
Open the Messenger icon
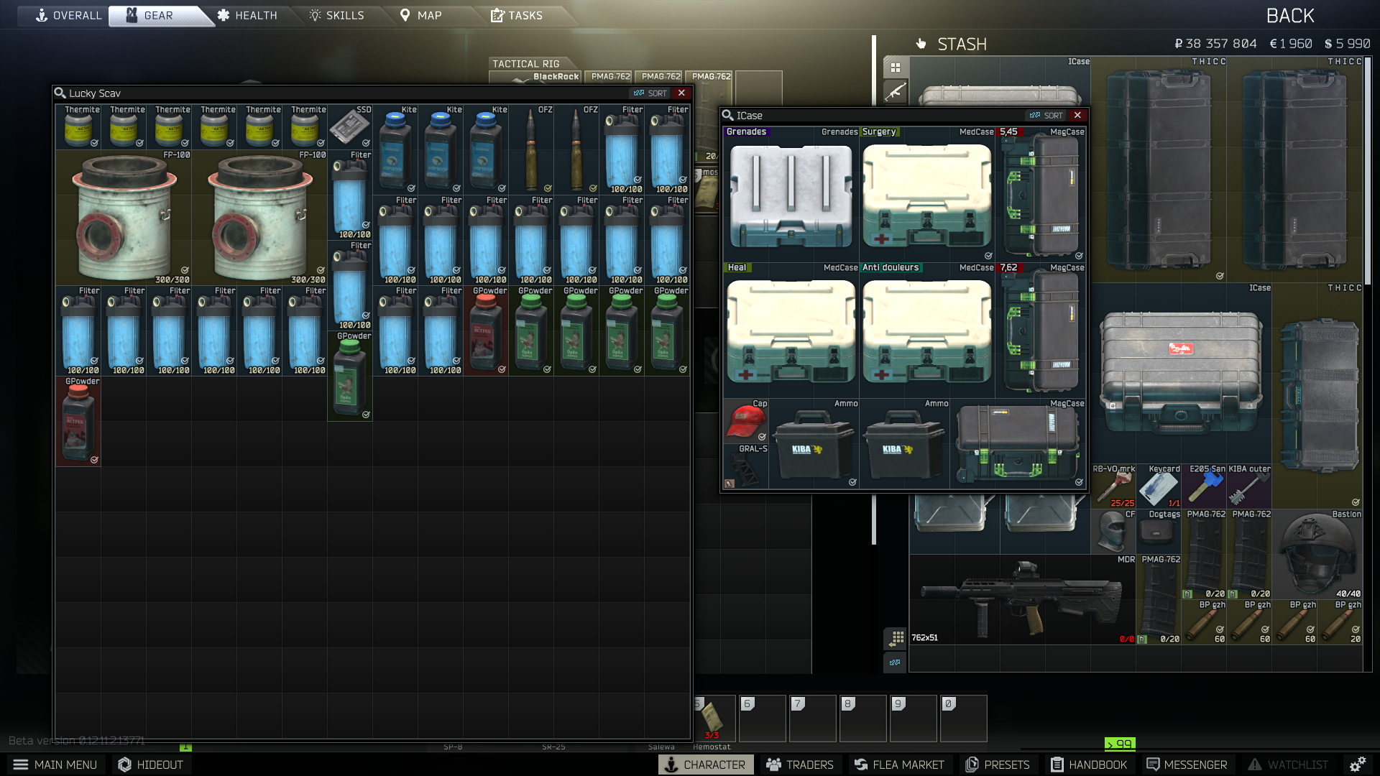pos(1187,765)
